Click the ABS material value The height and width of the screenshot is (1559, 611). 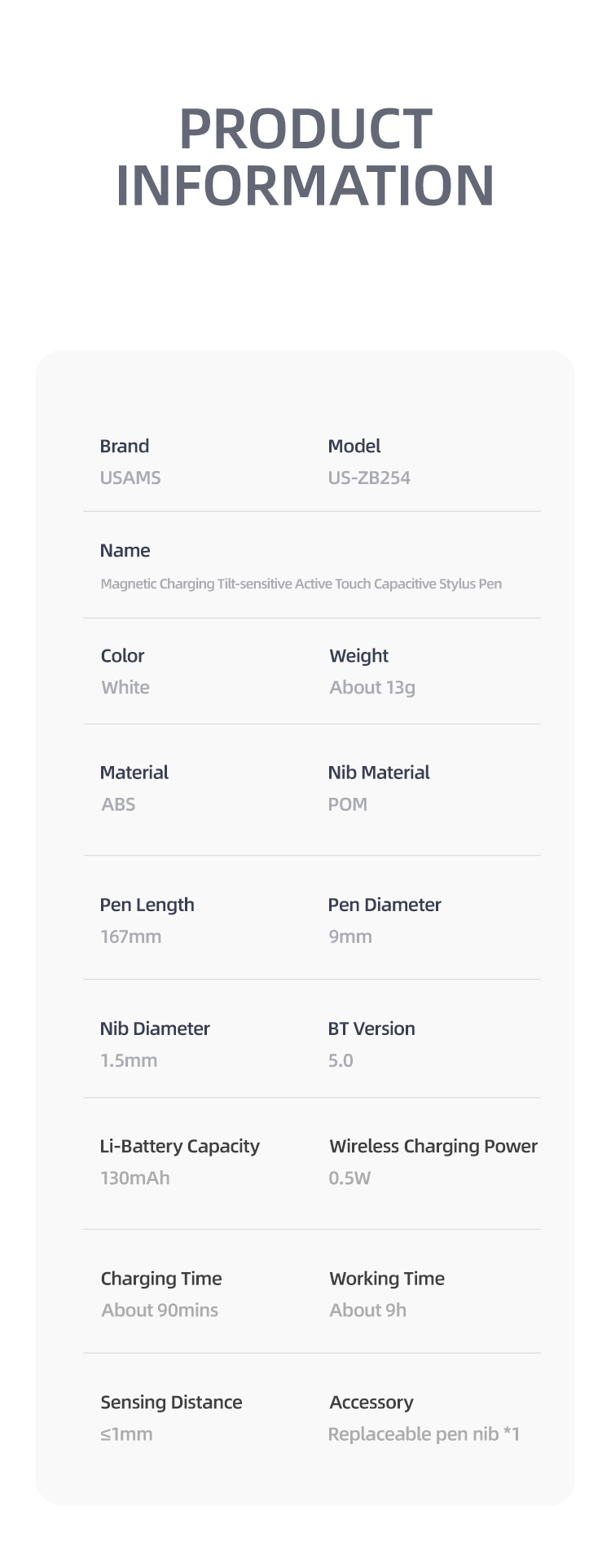pos(118,804)
